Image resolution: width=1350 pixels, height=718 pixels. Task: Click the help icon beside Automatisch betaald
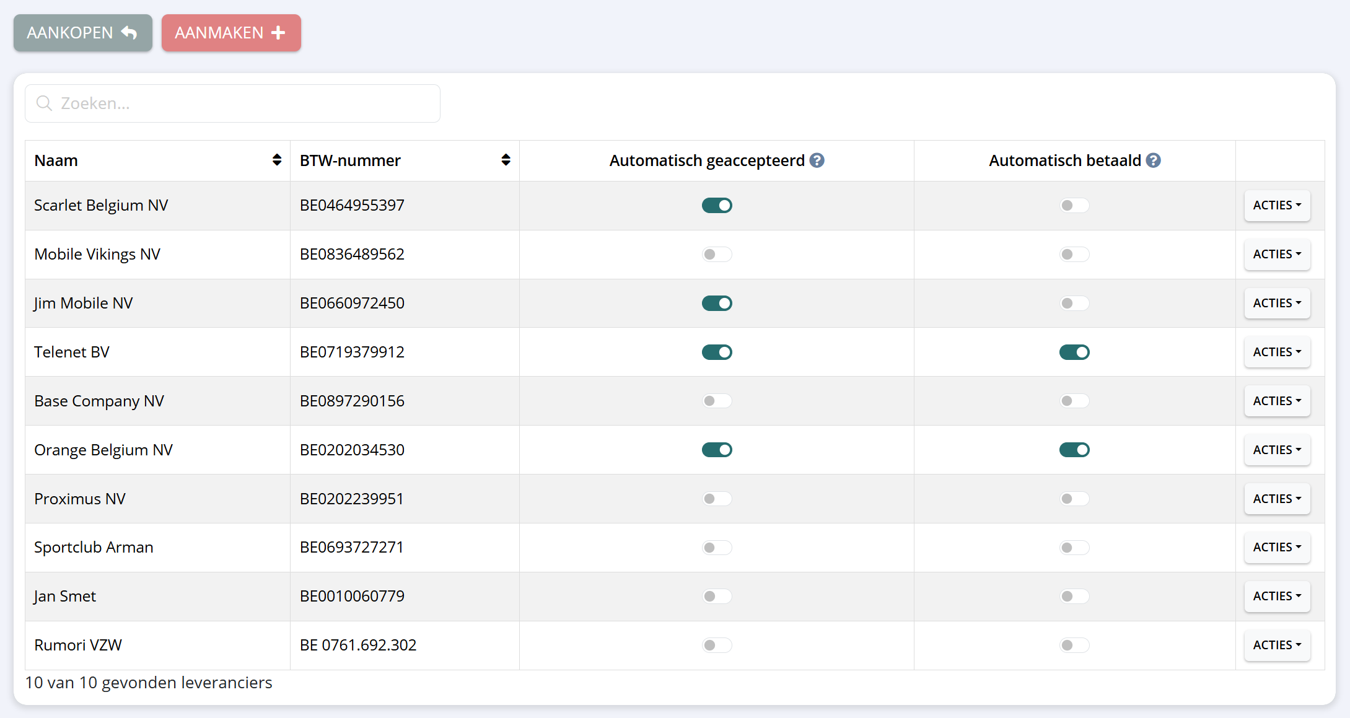click(1153, 160)
